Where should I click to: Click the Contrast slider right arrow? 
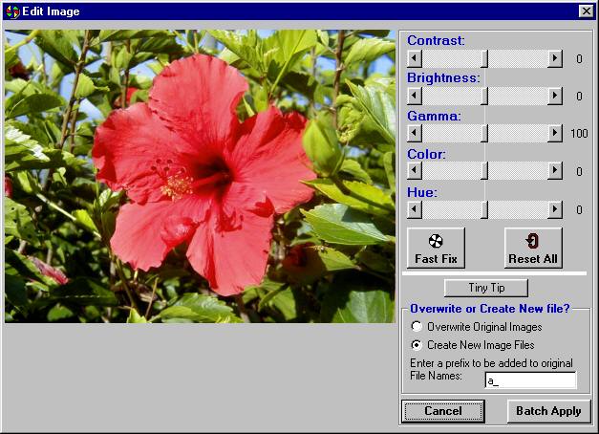555,58
